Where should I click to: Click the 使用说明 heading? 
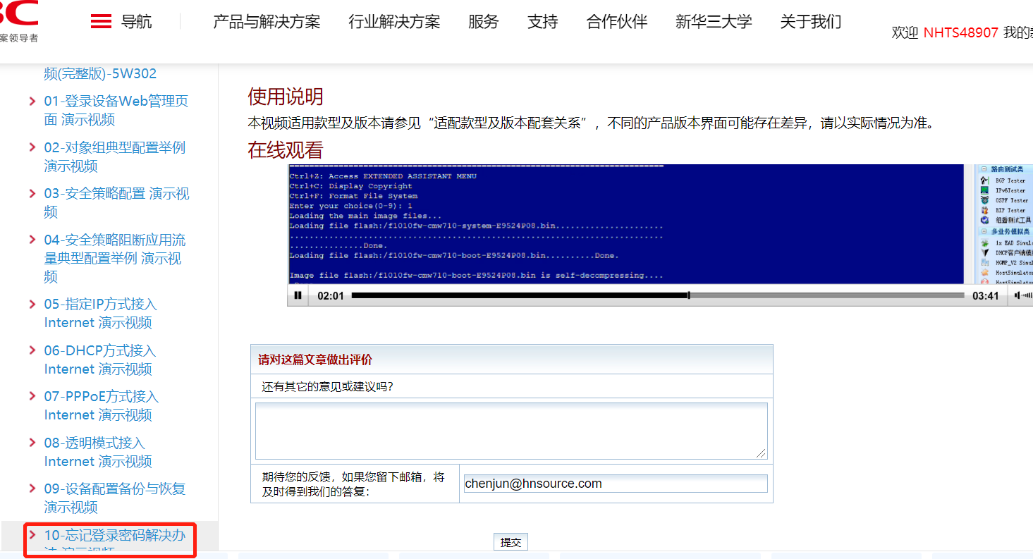pyautogui.click(x=286, y=97)
